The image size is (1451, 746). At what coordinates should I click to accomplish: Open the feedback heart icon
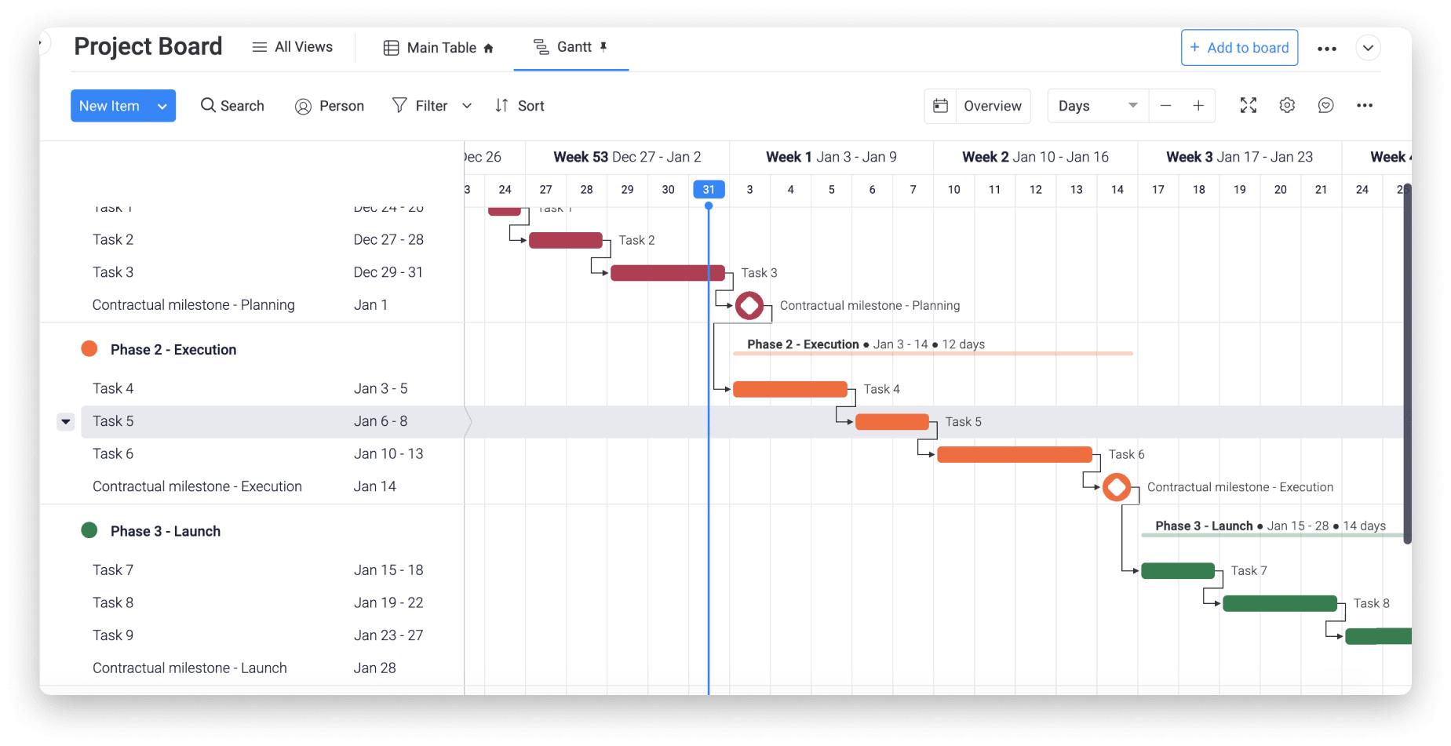click(x=1326, y=105)
